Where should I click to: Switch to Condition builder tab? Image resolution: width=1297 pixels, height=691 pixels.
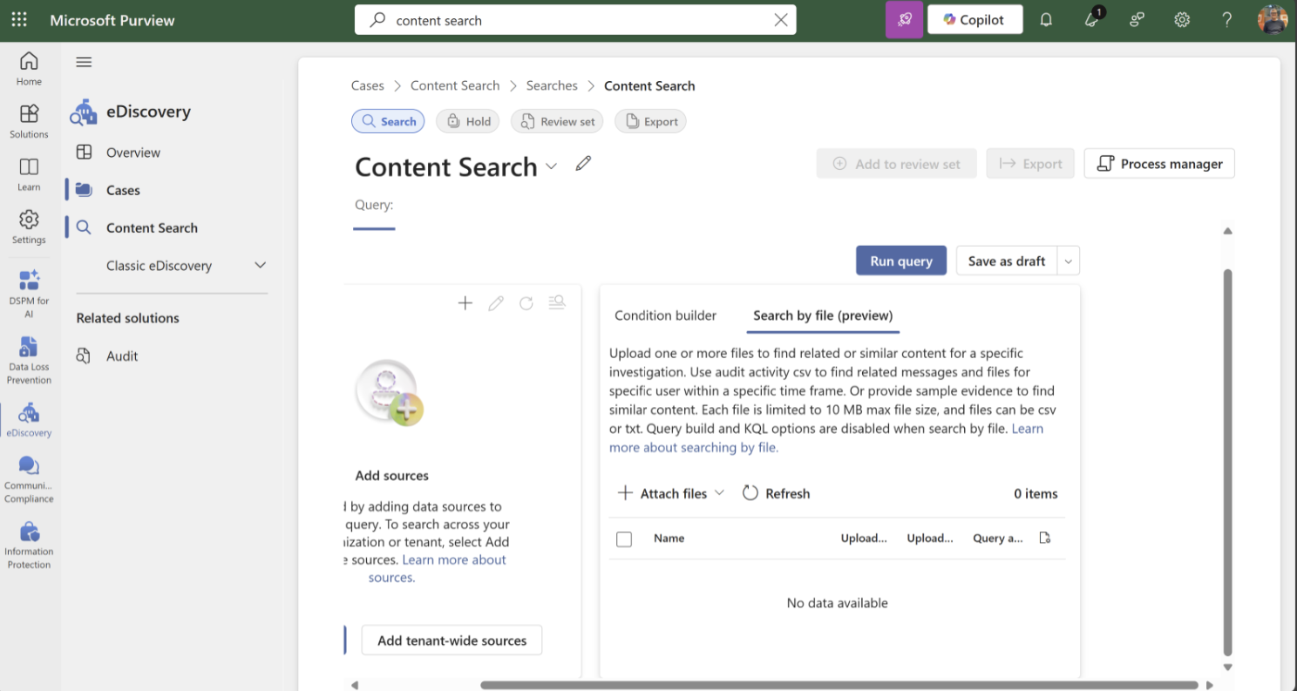665,315
